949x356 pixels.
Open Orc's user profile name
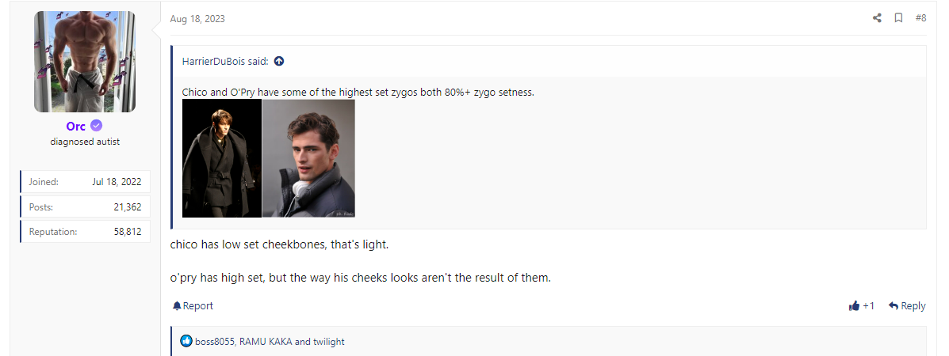[x=76, y=127]
